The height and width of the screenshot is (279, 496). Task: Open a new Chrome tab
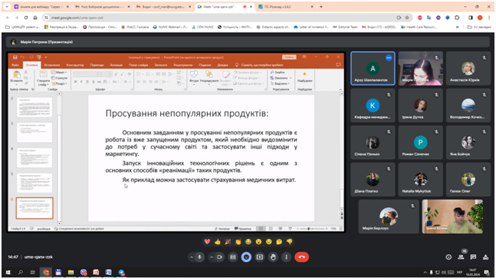pos(321,7)
